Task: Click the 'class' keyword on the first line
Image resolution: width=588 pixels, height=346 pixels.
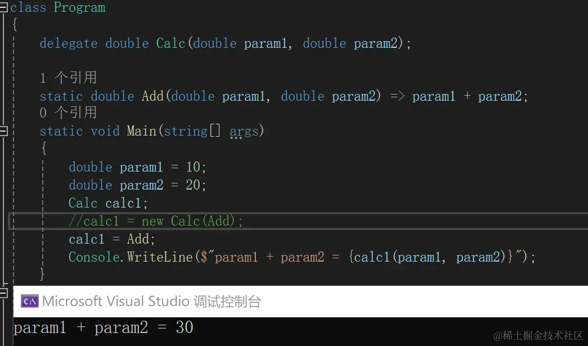Action: (28, 7)
